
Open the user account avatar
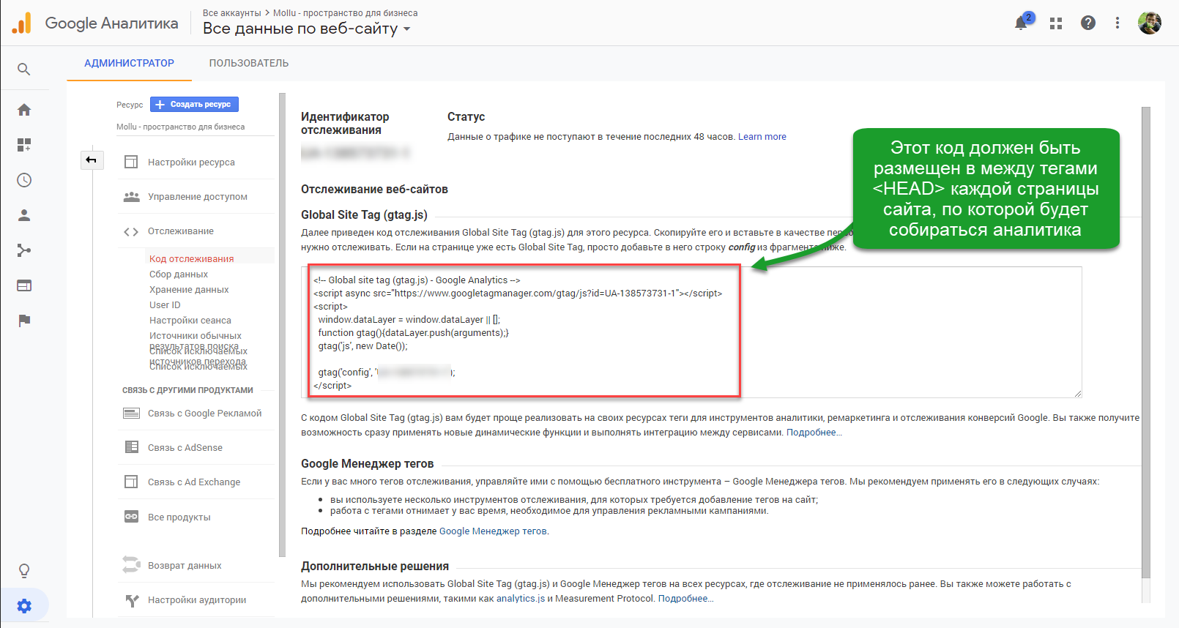coord(1150,23)
